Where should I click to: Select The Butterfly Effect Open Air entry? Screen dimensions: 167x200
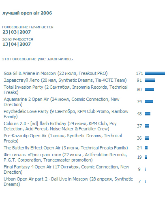pos(66,148)
